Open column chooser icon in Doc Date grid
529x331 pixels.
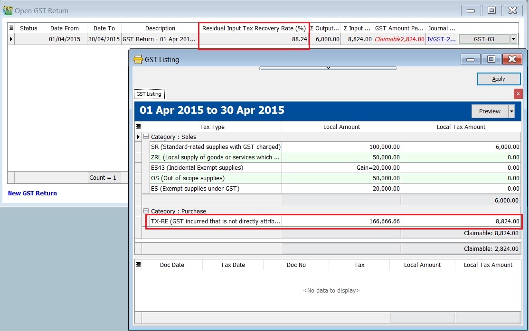click(x=138, y=265)
